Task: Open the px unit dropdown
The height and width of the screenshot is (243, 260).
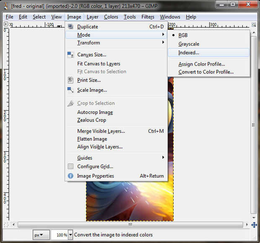Action: 41,235
